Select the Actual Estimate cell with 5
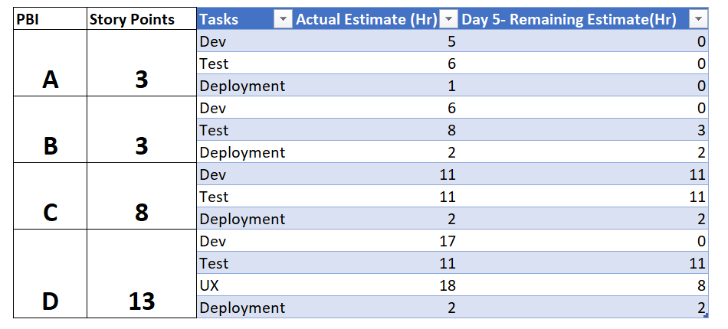This screenshot has width=728, height=329. (375, 42)
